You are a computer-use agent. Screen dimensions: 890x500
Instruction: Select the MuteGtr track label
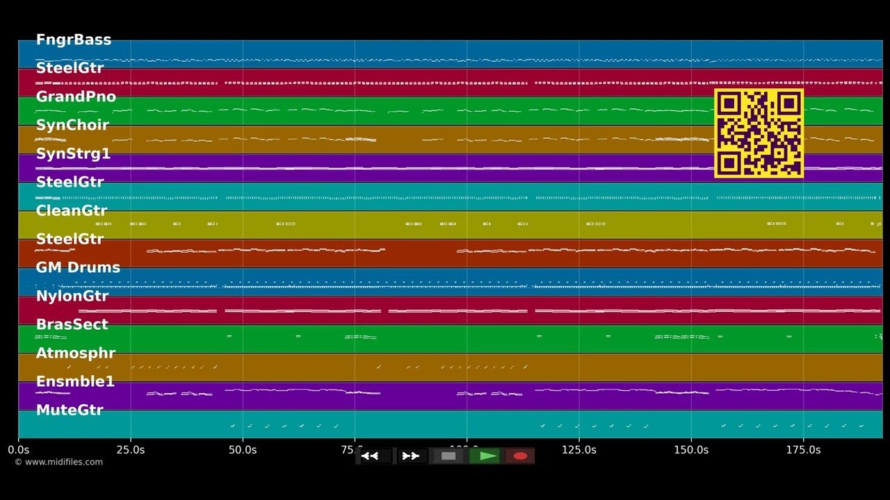point(70,410)
